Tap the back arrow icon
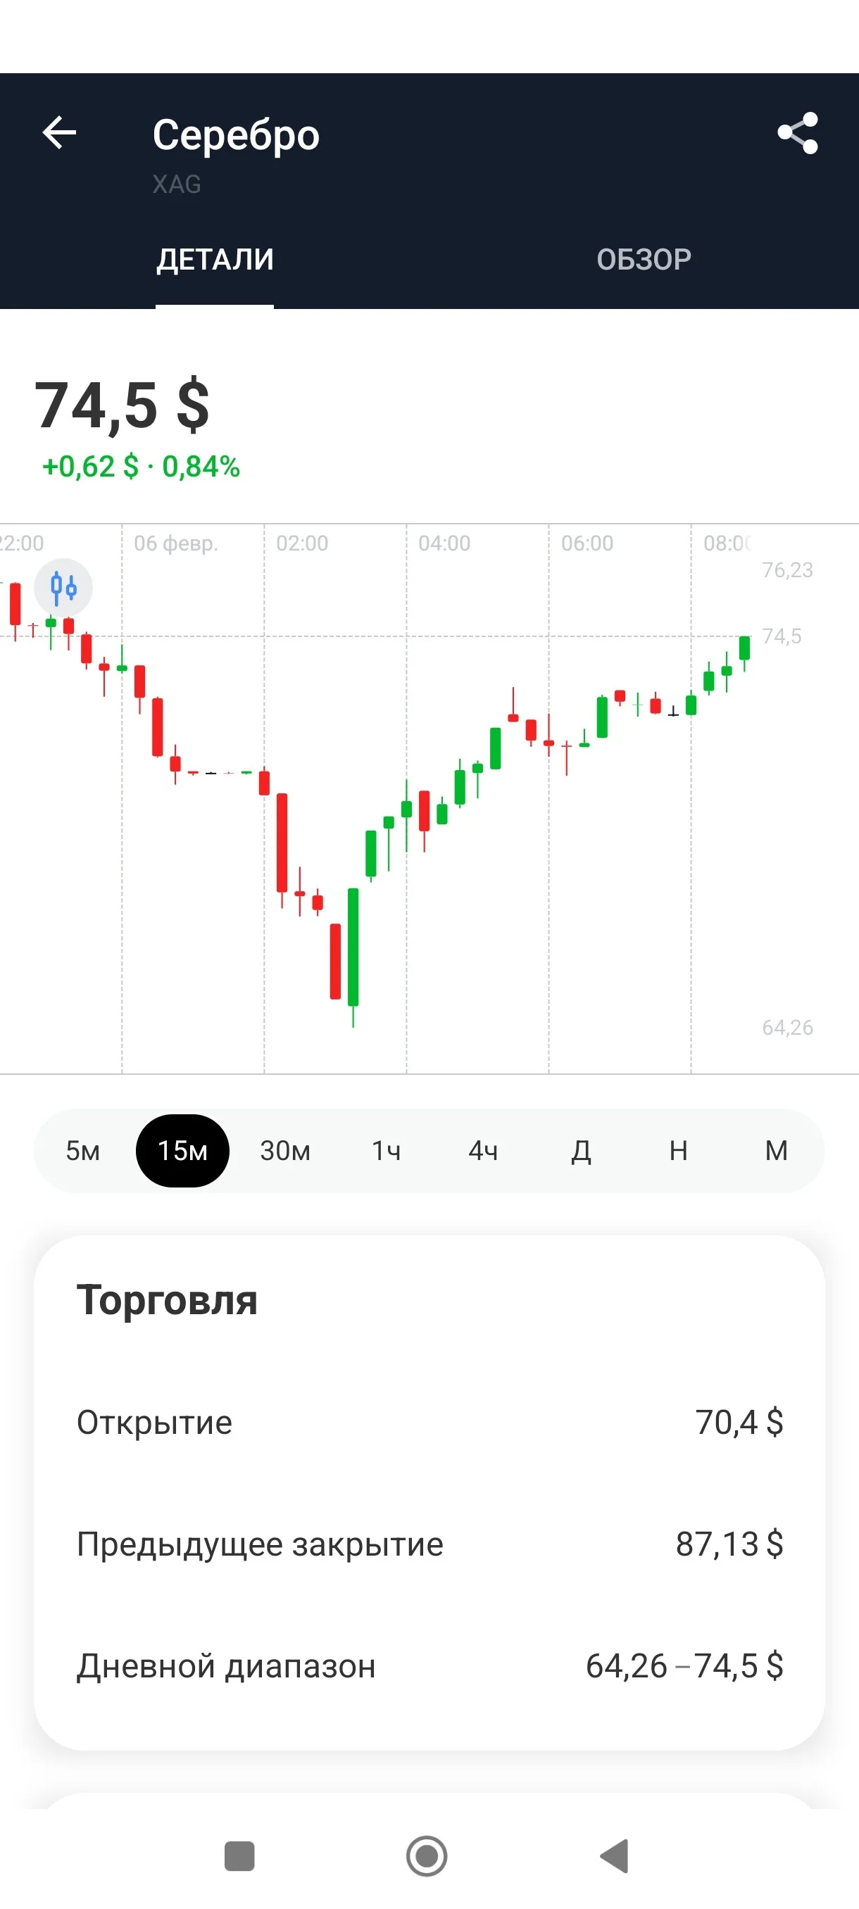Screen dimensions: 859x1909 coord(59,134)
